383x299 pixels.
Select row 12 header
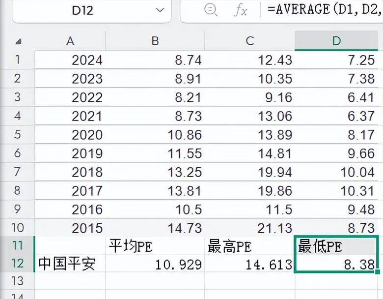[17, 263]
